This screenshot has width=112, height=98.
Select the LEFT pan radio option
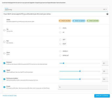click(60, 40)
